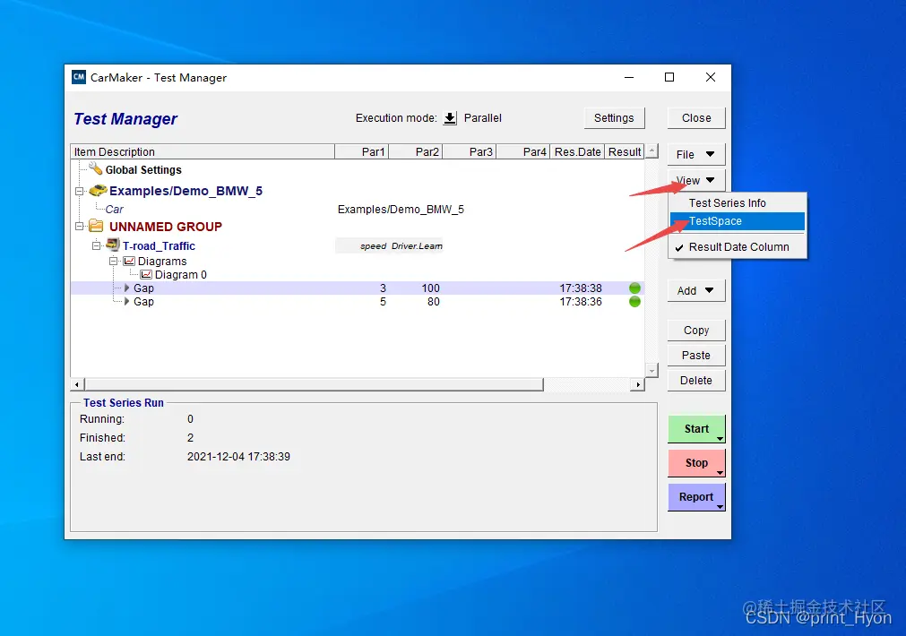Click the Execution mode download-arrow icon
The image size is (906, 636).
pyautogui.click(x=450, y=118)
